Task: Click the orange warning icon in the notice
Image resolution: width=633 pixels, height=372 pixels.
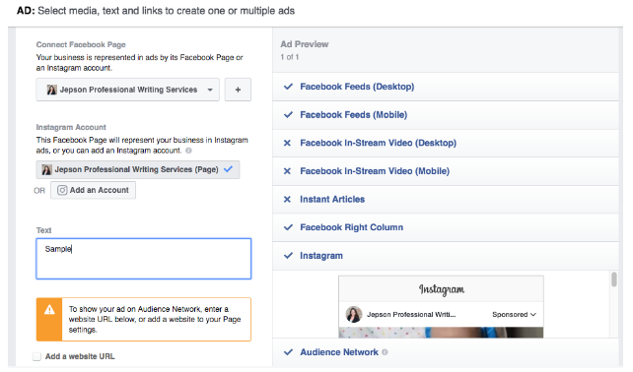Action: coord(49,310)
